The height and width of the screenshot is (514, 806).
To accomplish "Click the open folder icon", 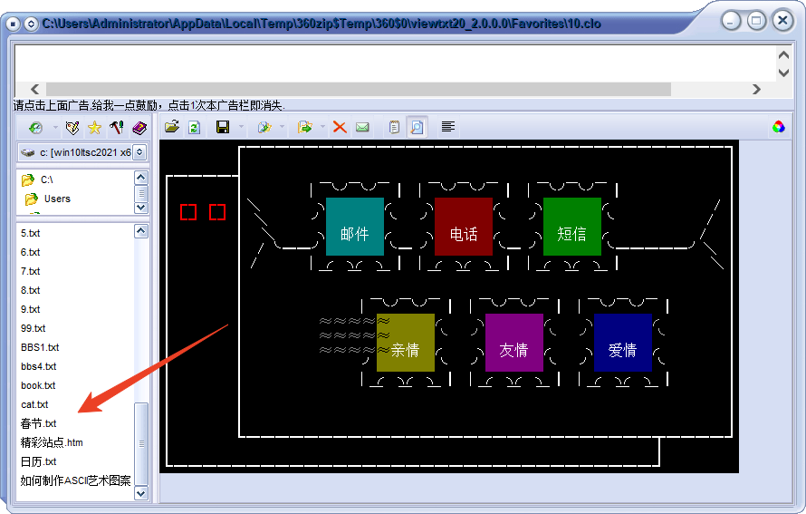I will point(172,127).
